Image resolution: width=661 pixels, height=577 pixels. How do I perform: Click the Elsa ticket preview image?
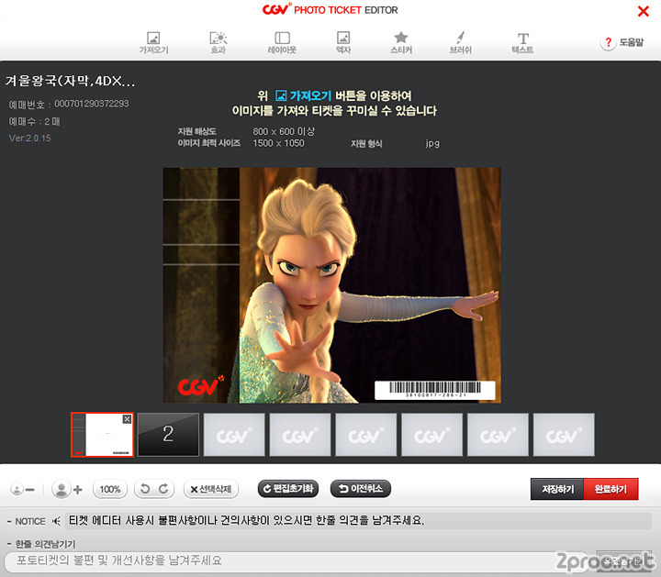coord(331,285)
